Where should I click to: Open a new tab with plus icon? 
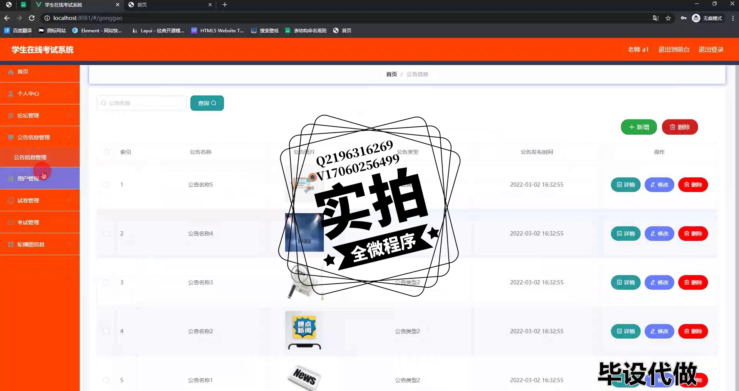click(225, 5)
